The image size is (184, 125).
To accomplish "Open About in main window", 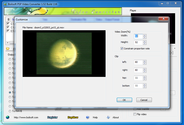I will pos(116,117).
